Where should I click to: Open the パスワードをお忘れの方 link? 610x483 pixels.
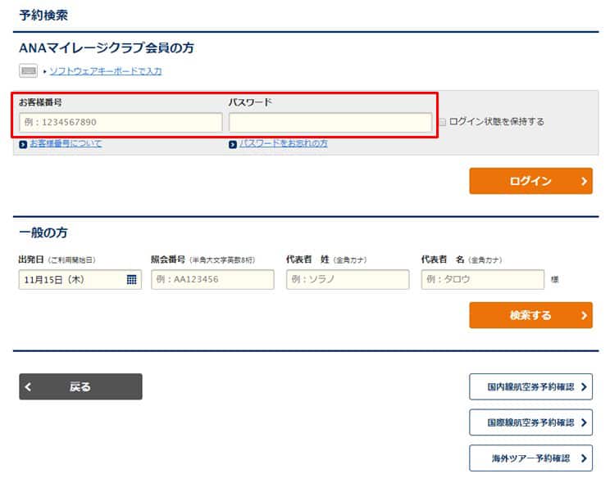(x=283, y=144)
